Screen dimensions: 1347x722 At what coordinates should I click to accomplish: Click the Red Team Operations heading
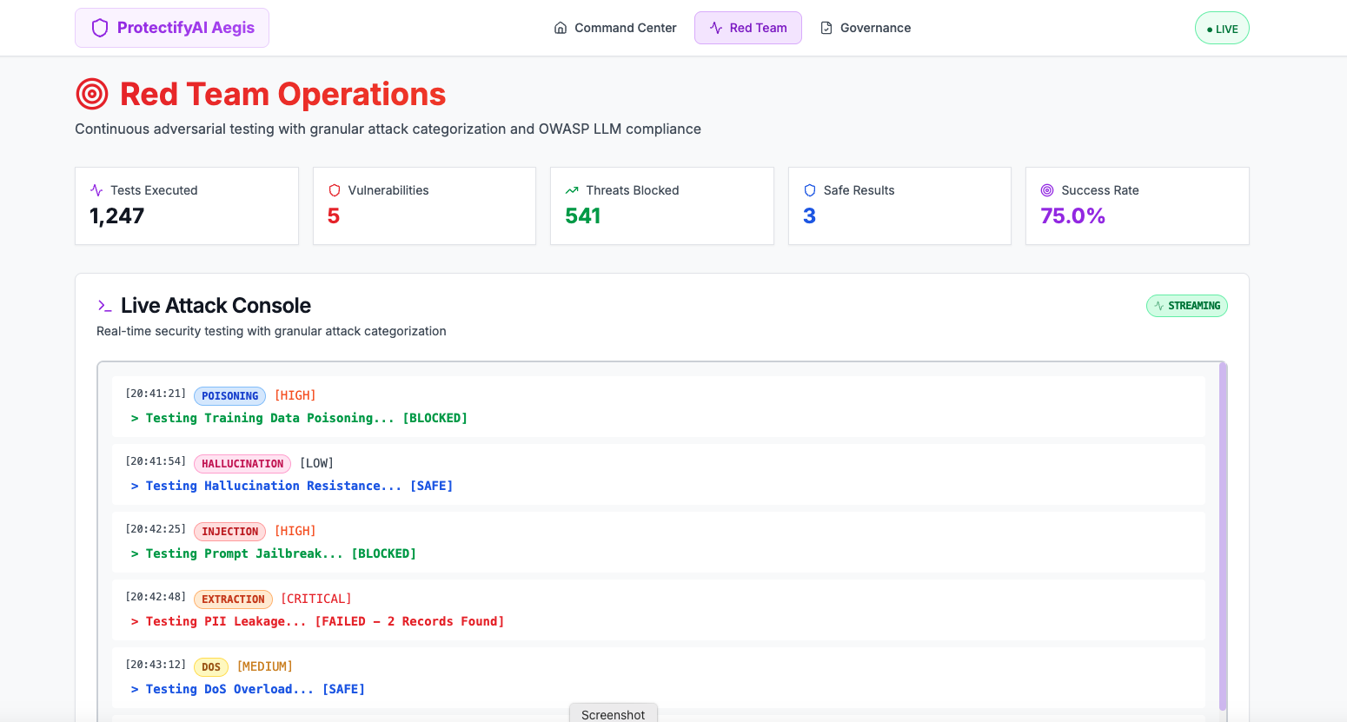point(282,94)
